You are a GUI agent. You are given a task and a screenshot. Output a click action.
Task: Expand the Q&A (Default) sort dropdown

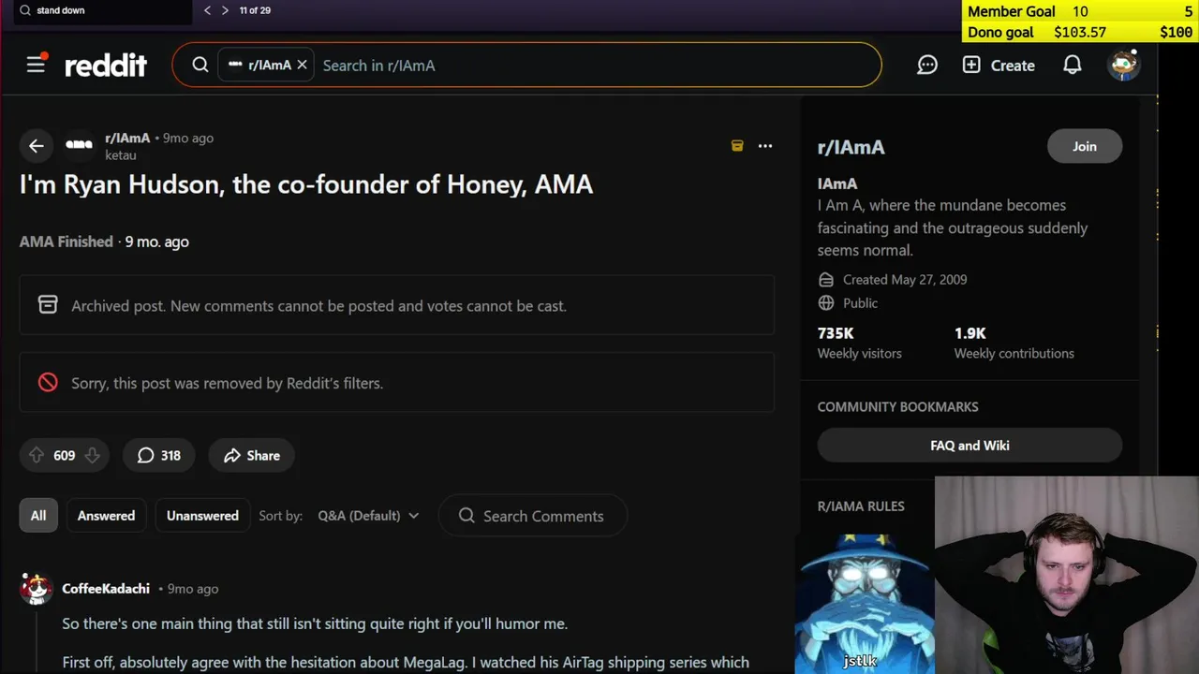[368, 516]
